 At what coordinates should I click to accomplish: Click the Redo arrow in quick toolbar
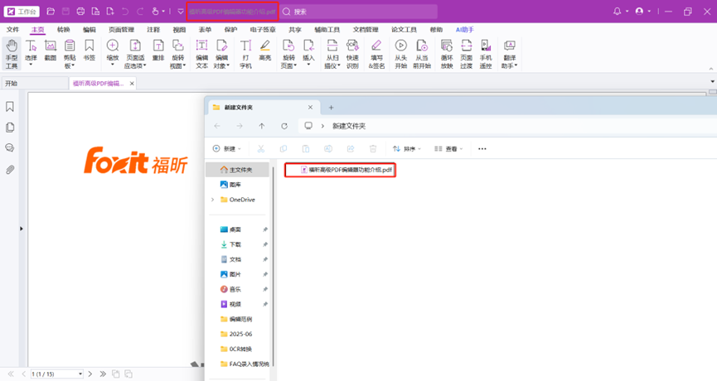click(x=140, y=12)
